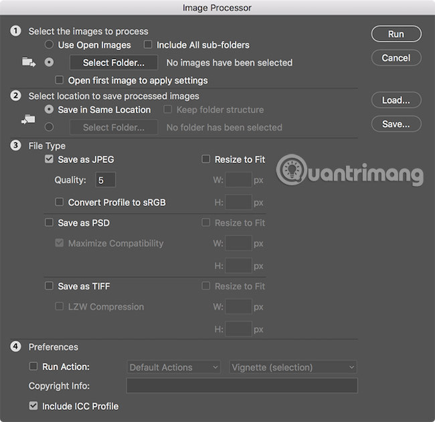The image size is (435, 422).
Task: Enable the Save as PSD option
Action: (x=49, y=223)
